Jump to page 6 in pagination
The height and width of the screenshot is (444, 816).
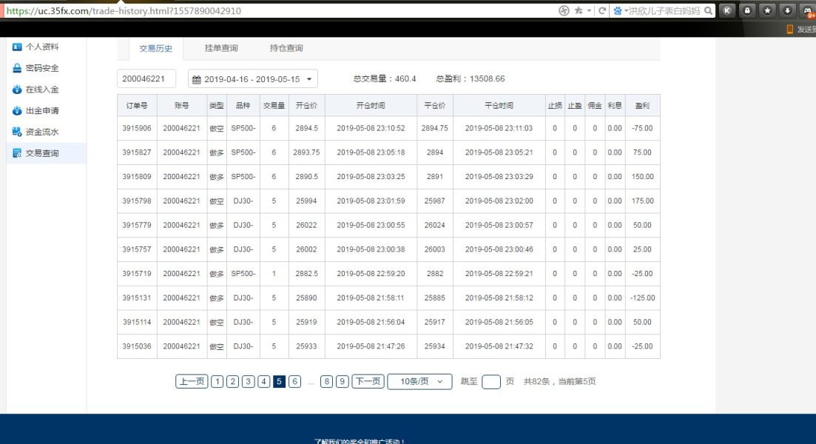point(294,382)
